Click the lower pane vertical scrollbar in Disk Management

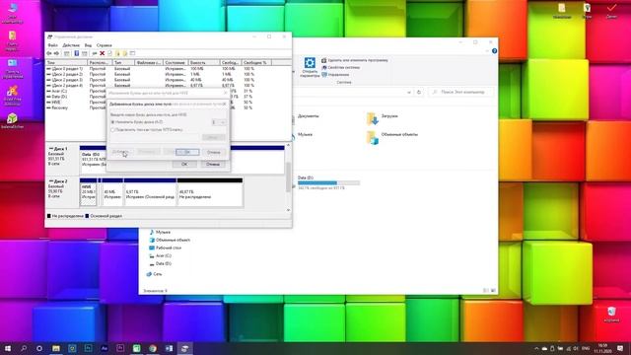point(288,177)
